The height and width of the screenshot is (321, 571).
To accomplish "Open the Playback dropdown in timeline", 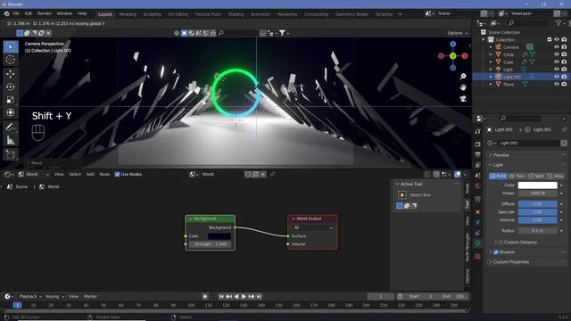I will 30,296.
